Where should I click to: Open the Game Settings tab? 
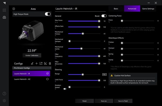[148, 9]
